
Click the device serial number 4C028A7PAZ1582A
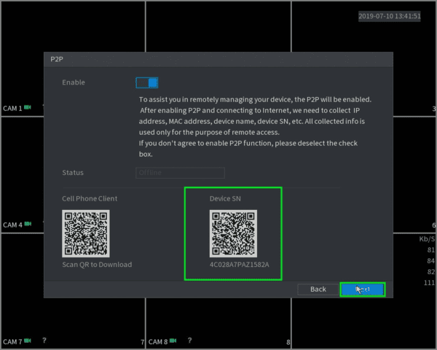pyautogui.click(x=239, y=265)
